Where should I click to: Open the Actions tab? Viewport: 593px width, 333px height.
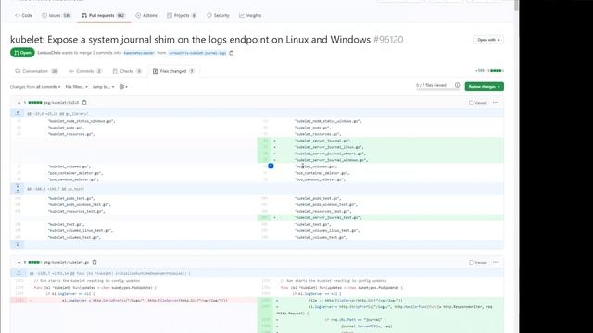146,15
